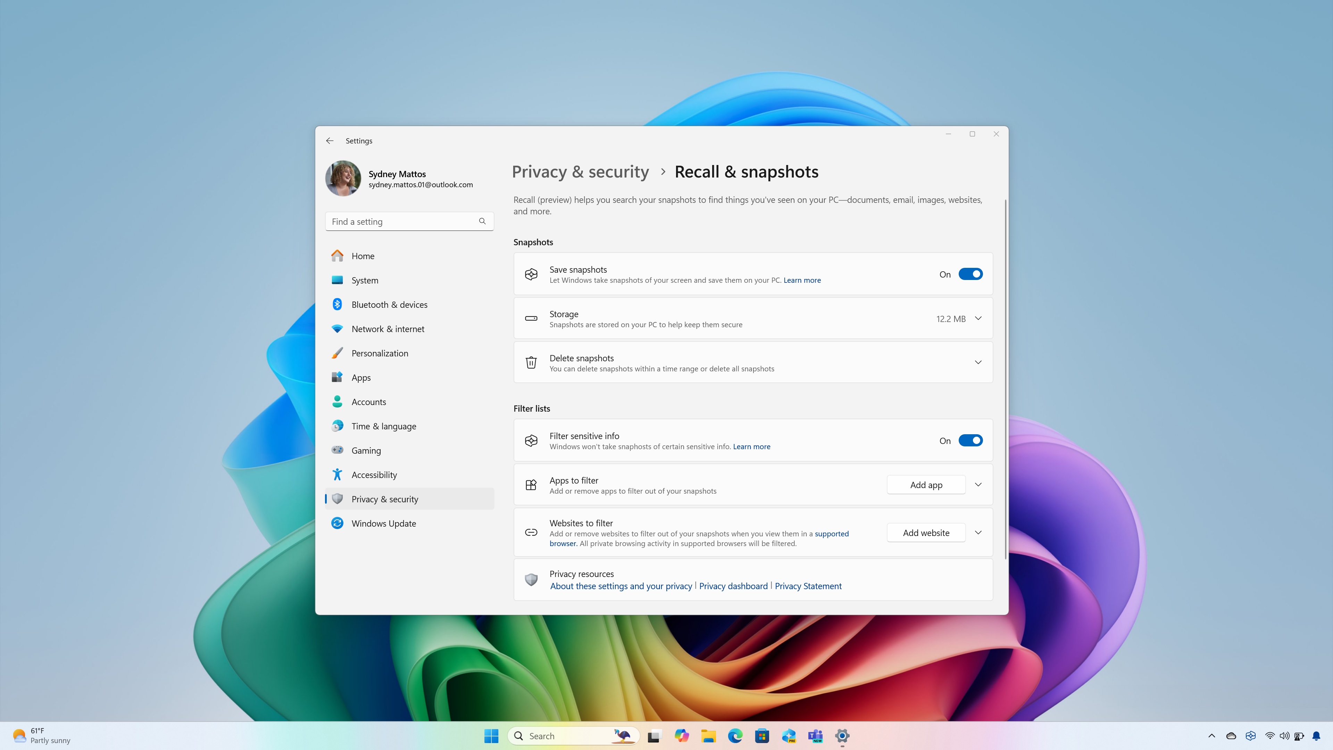Image resolution: width=1333 pixels, height=750 pixels.
Task: Click the snapshot storage icon
Action: 531,319
